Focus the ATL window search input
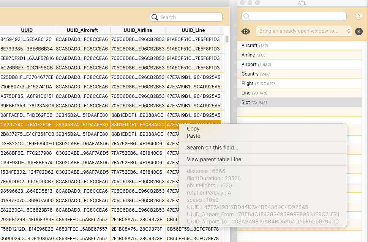This screenshot has width=368, height=242. (294, 16)
